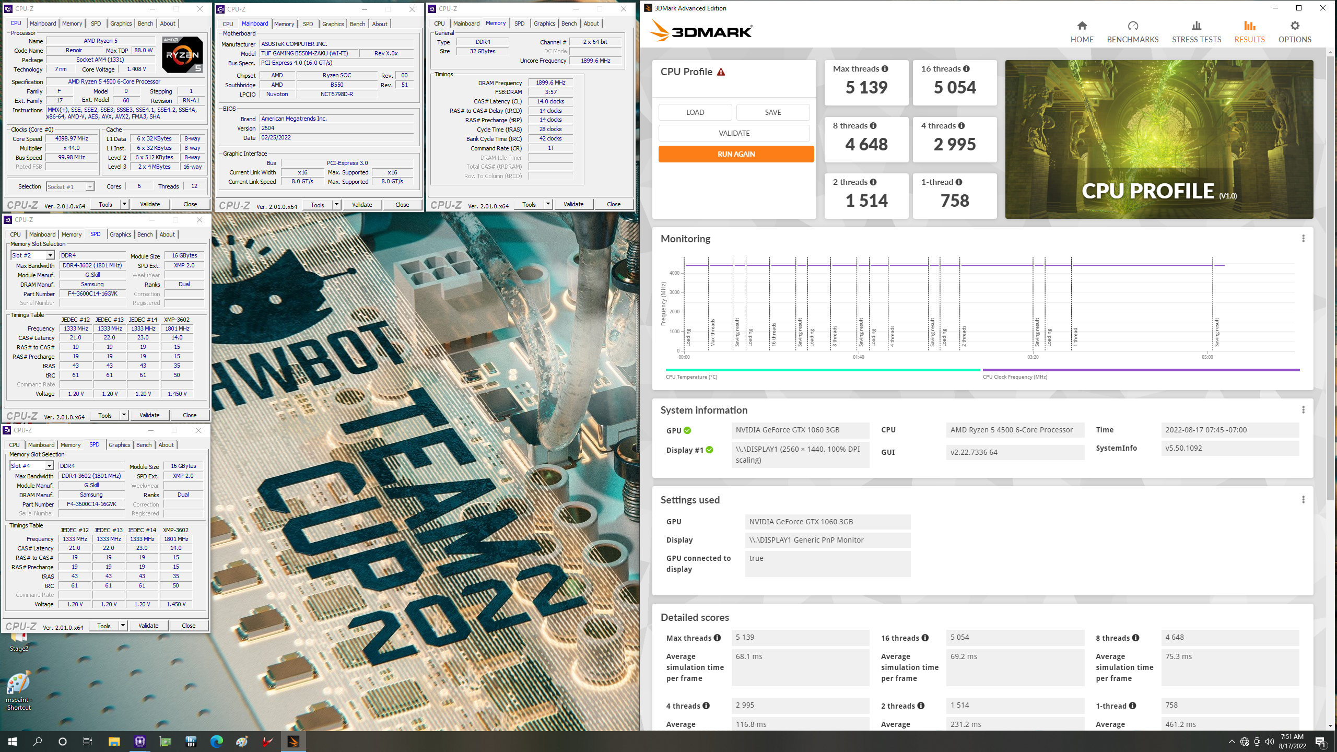
Task: Open info icon on 8 threads score card
Action: click(873, 126)
